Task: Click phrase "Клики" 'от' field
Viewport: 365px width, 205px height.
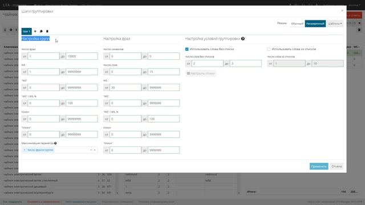Action: (125, 150)
